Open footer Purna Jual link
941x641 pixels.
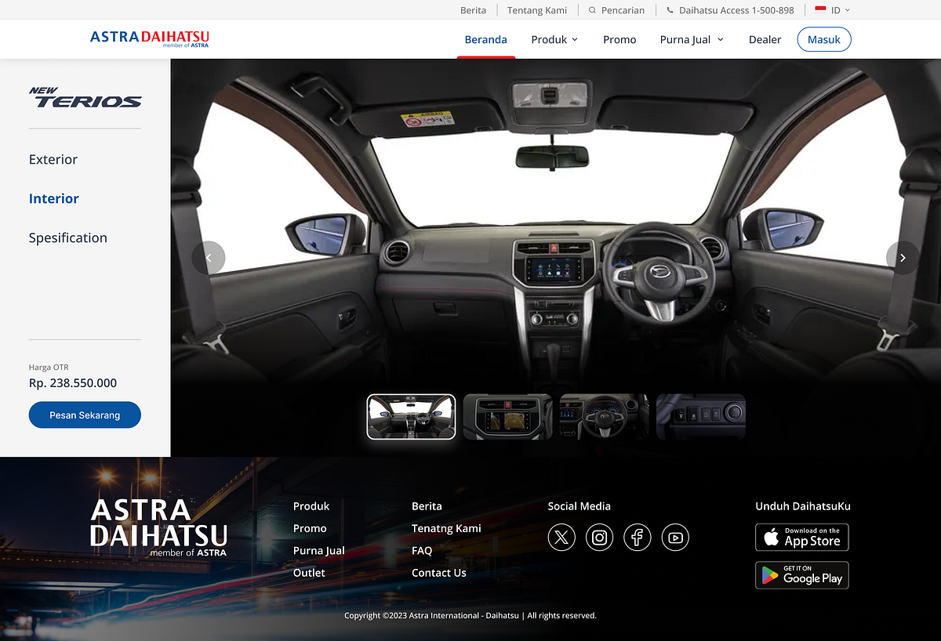(319, 550)
